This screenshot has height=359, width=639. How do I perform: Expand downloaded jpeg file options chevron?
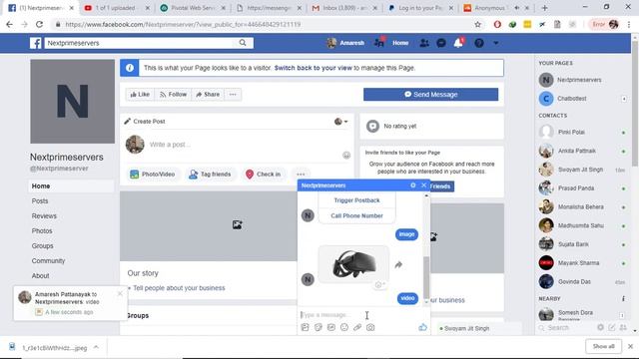click(96, 347)
